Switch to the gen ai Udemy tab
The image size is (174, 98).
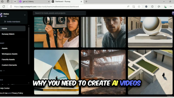point(34,2)
